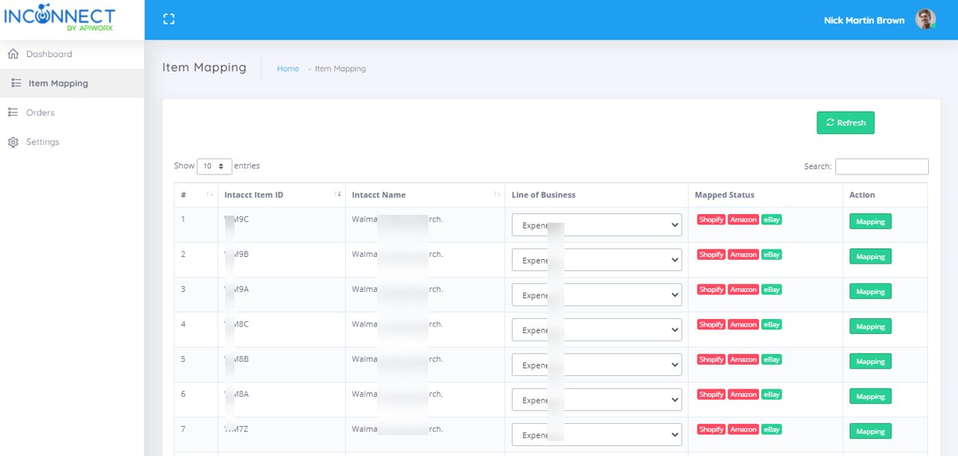
Task: Open Line of Business dropdown in row 7
Action: (x=597, y=434)
